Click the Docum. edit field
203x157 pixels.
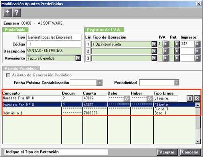coord(72,99)
